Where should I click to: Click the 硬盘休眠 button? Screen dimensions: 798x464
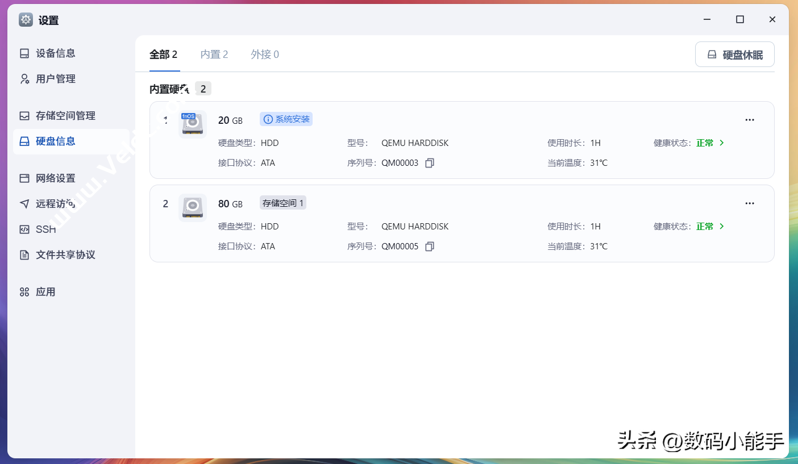coord(734,55)
